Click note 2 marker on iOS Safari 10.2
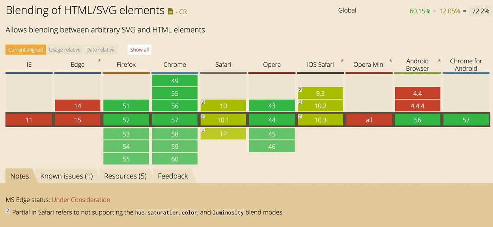 tap(300, 102)
